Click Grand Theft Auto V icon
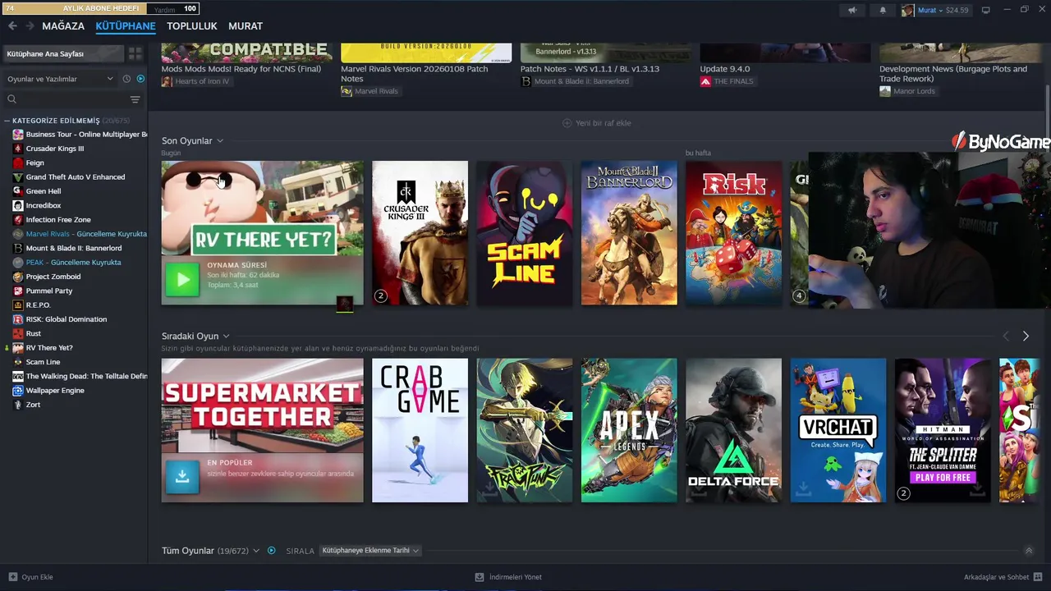The image size is (1051, 591). 18,177
